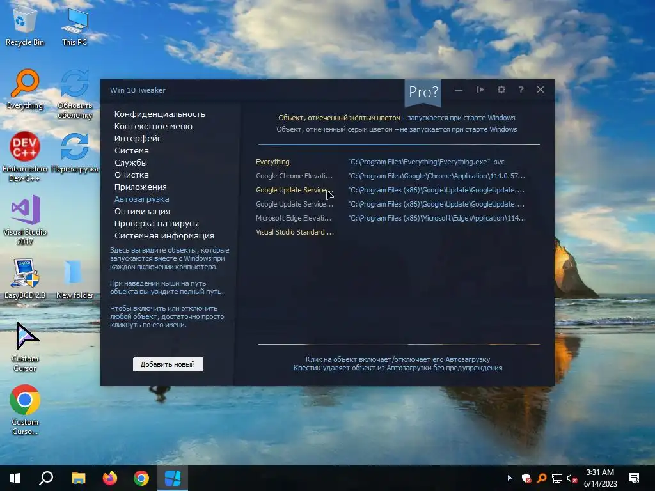Image resolution: width=655 pixels, height=491 pixels.
Task: Click the help question mark icon
Action: coord(521,90)
